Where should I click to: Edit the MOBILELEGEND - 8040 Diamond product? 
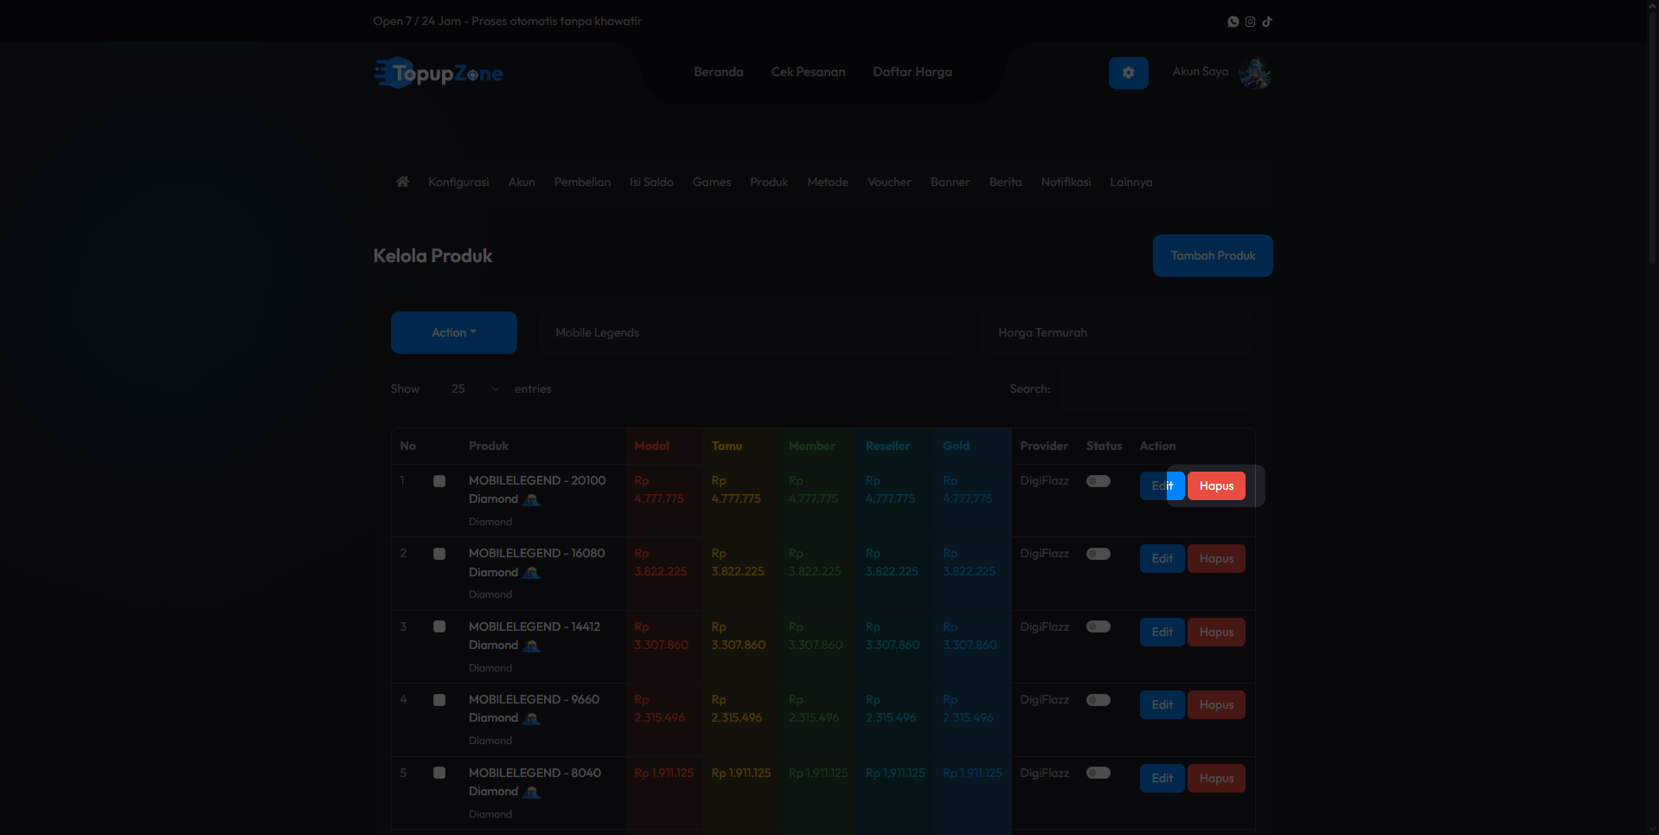click(1162, 778)
